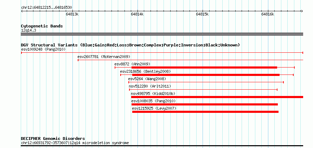313x148 pixels.
Task: Click the black DECIPHER microdeletion syndrome bar
Action: click(162, 146)
